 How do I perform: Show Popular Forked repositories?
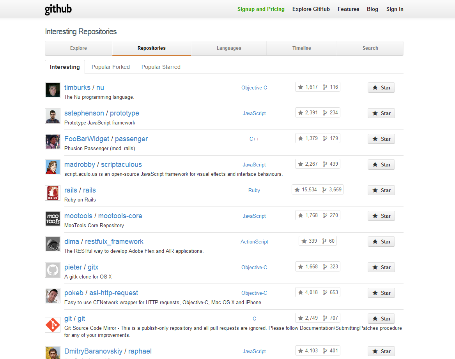point(111,67)
